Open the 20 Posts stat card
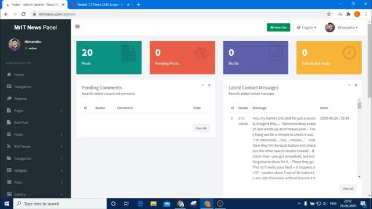The image size is (372, 209). point(109,57)
